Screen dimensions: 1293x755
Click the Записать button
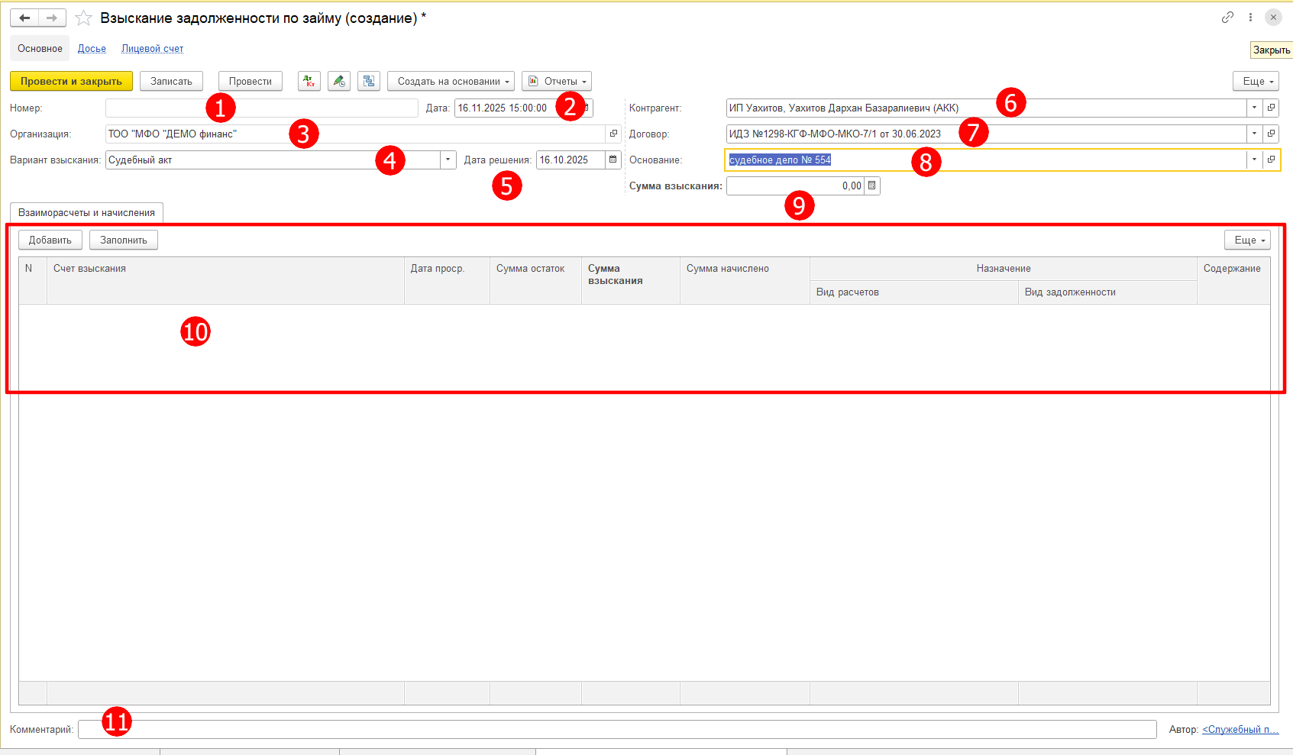coord(171,81)
